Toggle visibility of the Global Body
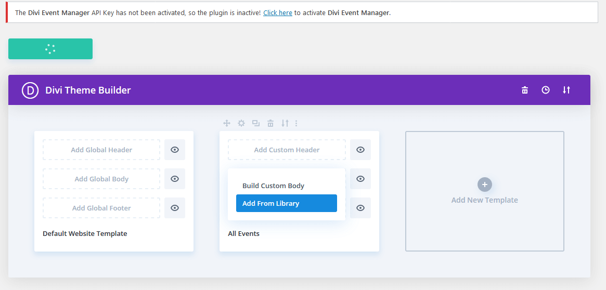Screen dimensions: 606x290 tap(175, 179)
